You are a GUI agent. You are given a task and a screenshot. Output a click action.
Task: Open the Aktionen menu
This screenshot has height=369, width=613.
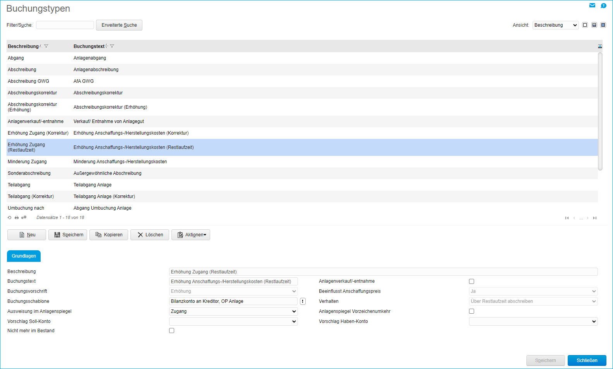(x=191, y=235)
